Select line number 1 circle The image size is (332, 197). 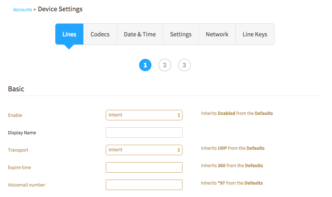(x=145, y=65)
